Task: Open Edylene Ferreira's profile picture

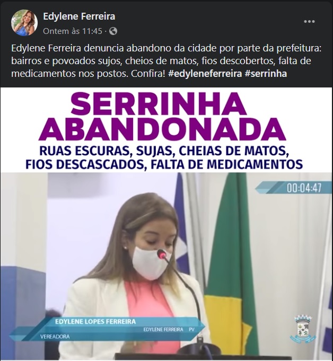Action: point(24,23)
